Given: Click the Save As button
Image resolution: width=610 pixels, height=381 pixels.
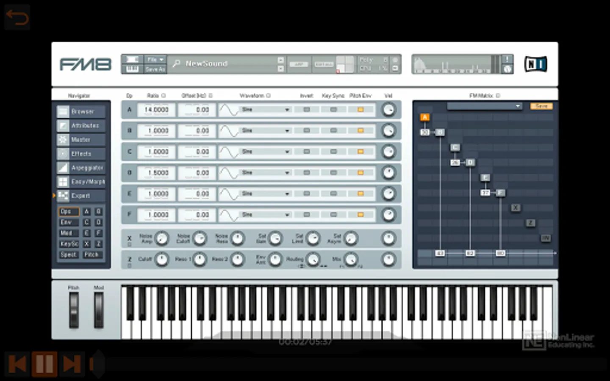Looking at the screenshot, I should (x=155, y=69).
